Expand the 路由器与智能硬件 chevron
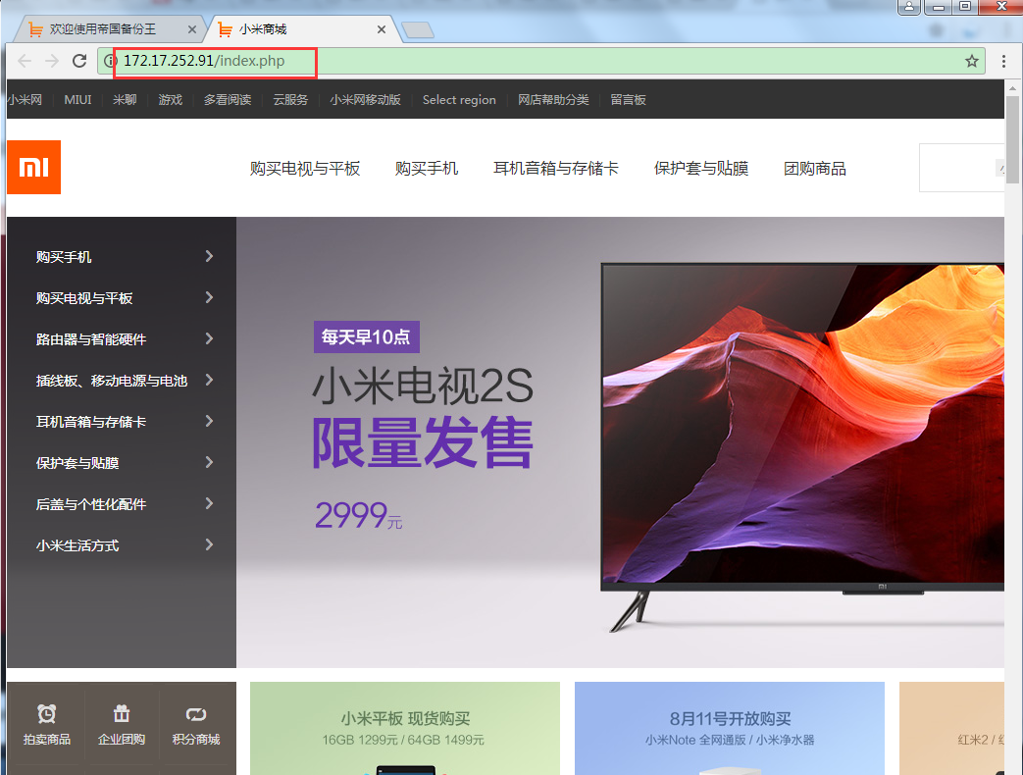Image resolution: width=1023 pixels, height=775 pixels. point(209,338)
